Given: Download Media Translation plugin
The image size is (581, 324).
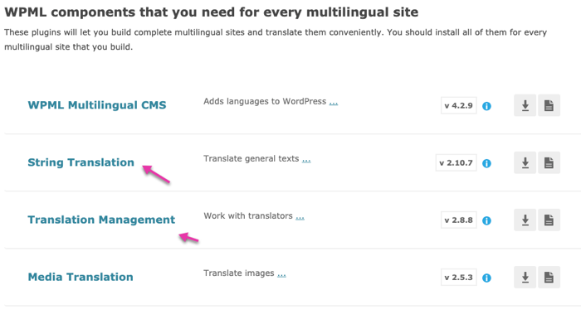Looking at the screenshot, I should 525,278.
